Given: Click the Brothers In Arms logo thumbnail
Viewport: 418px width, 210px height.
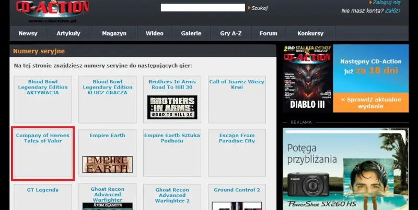Looking at the screenshot, I should pos(172,107).
